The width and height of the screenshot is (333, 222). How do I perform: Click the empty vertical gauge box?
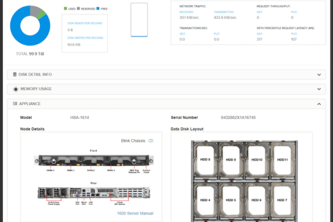139,20
